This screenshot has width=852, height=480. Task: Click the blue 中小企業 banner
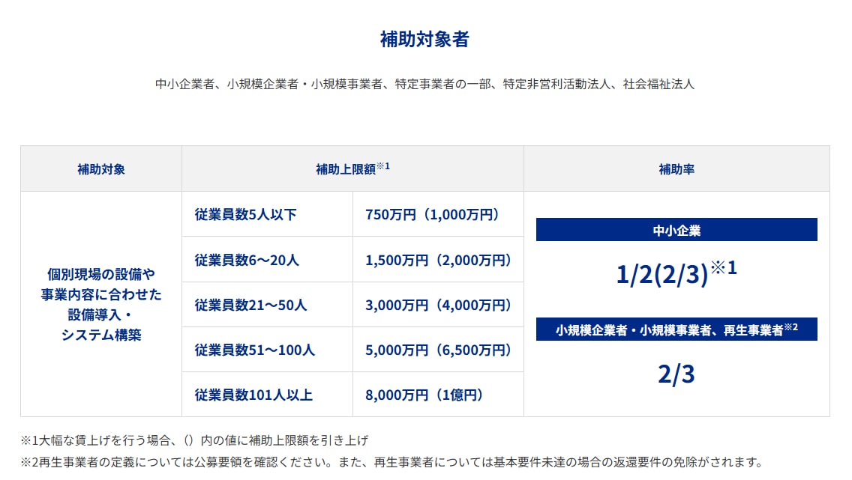[676, 230]
